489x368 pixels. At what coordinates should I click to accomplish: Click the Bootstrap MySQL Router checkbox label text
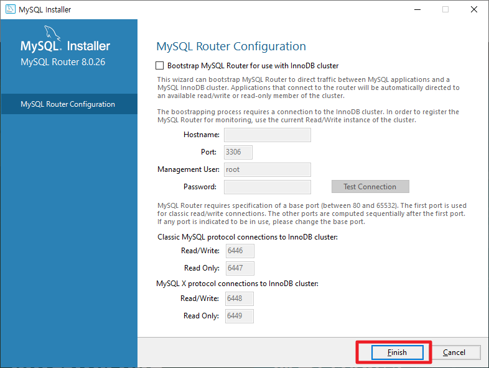pos(253,66)
